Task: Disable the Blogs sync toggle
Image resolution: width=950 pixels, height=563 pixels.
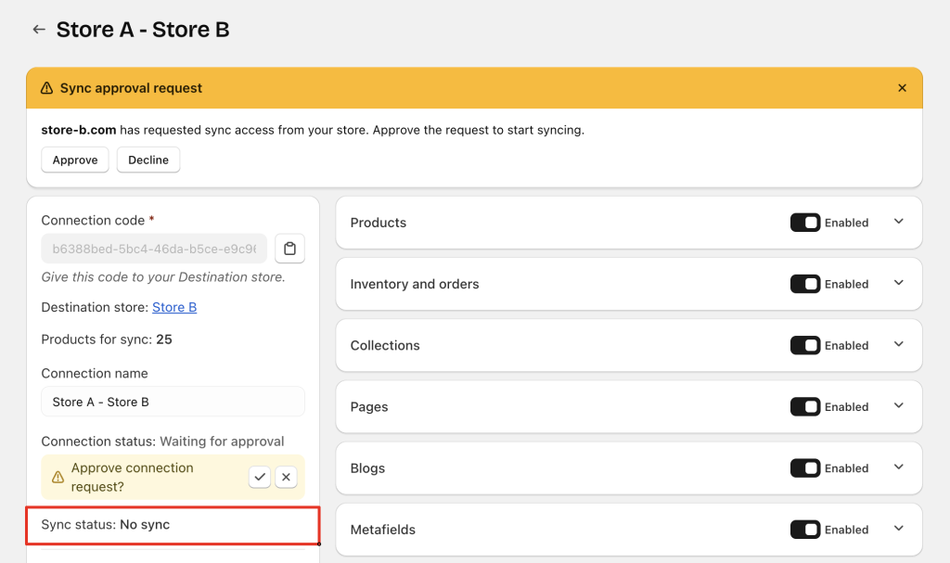Action: (x=804, y=468)
